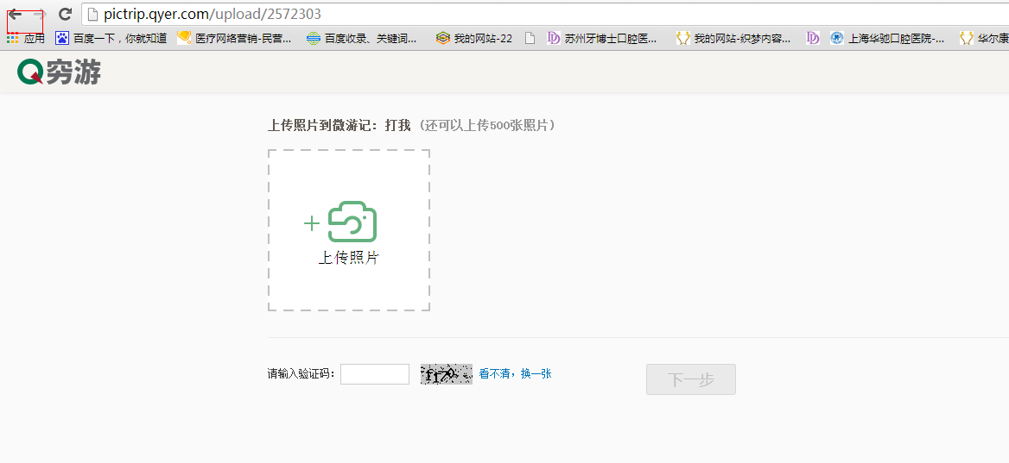Click the browser forward arrow
Viewport: 1009px width, 463px height.
pyautogui.click(x=39, y=15)
